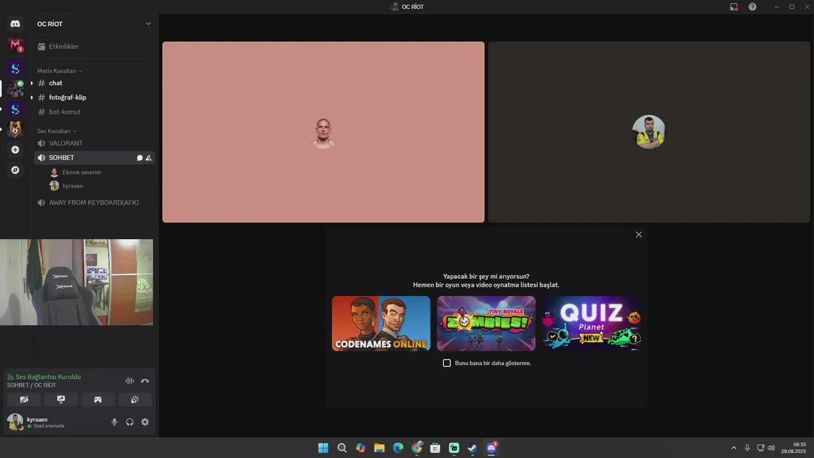Click the invite people icon on SOHBET
814x458 pixels.
pos(148,158)
